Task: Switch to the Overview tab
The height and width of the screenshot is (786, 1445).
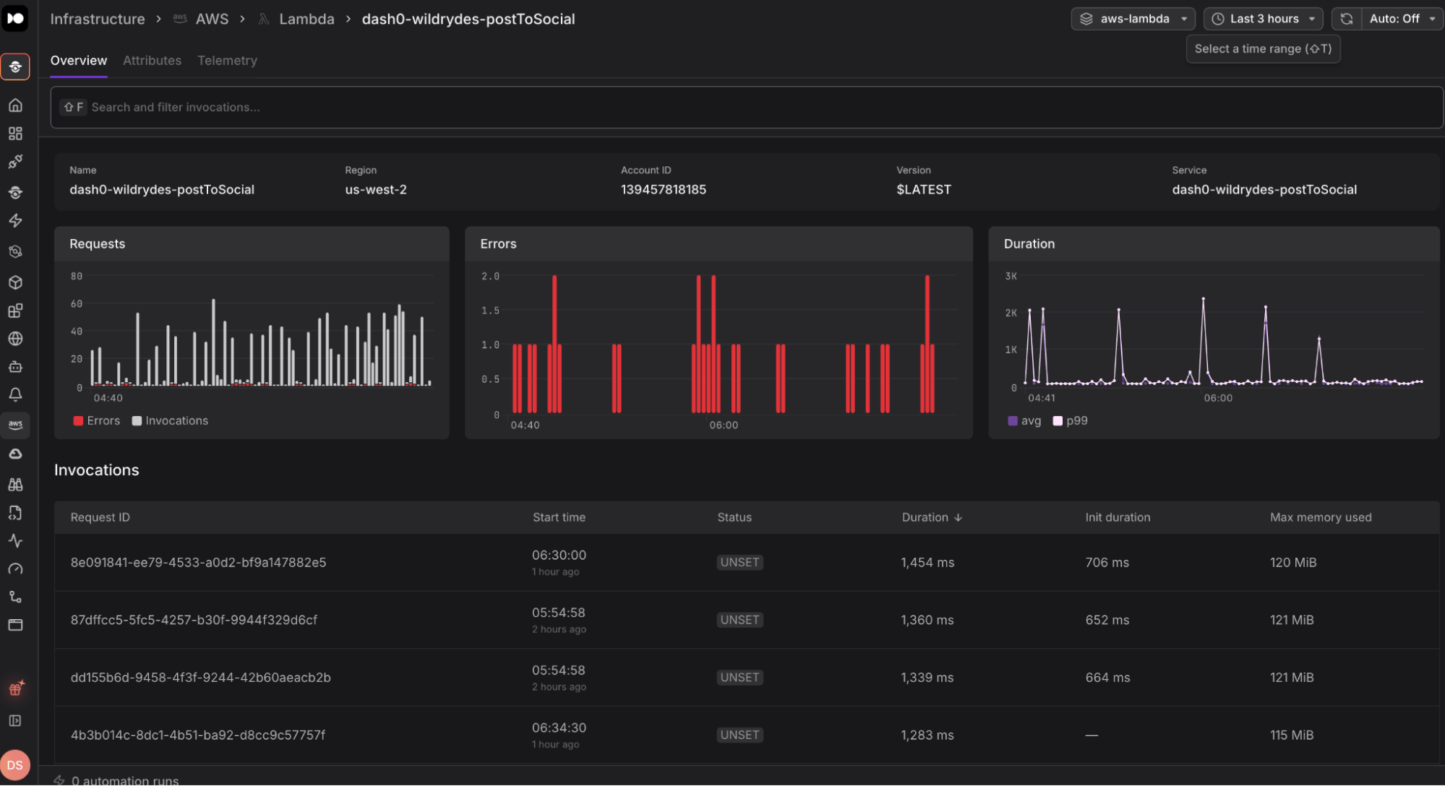Action: tap(79, 61)
